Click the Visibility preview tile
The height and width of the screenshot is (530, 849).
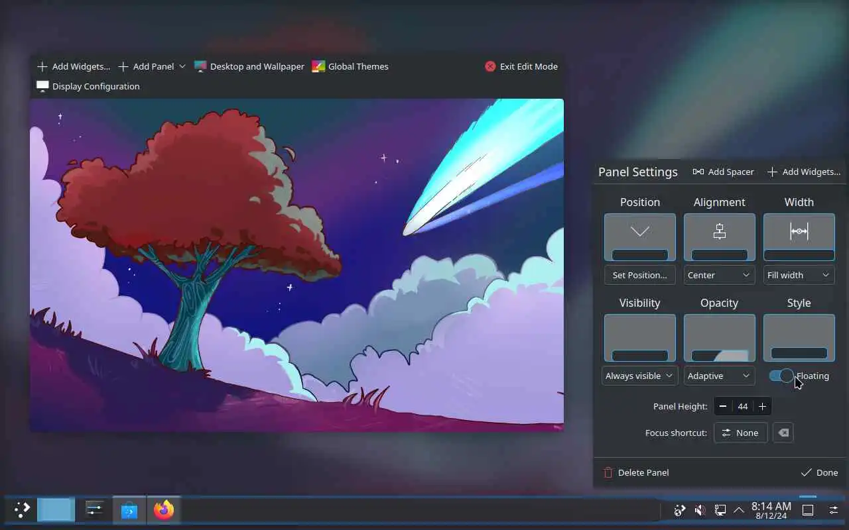point(640,338)
